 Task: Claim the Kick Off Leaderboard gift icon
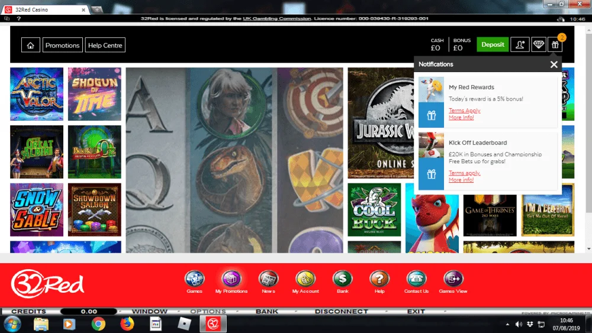[x=431, y=174]
